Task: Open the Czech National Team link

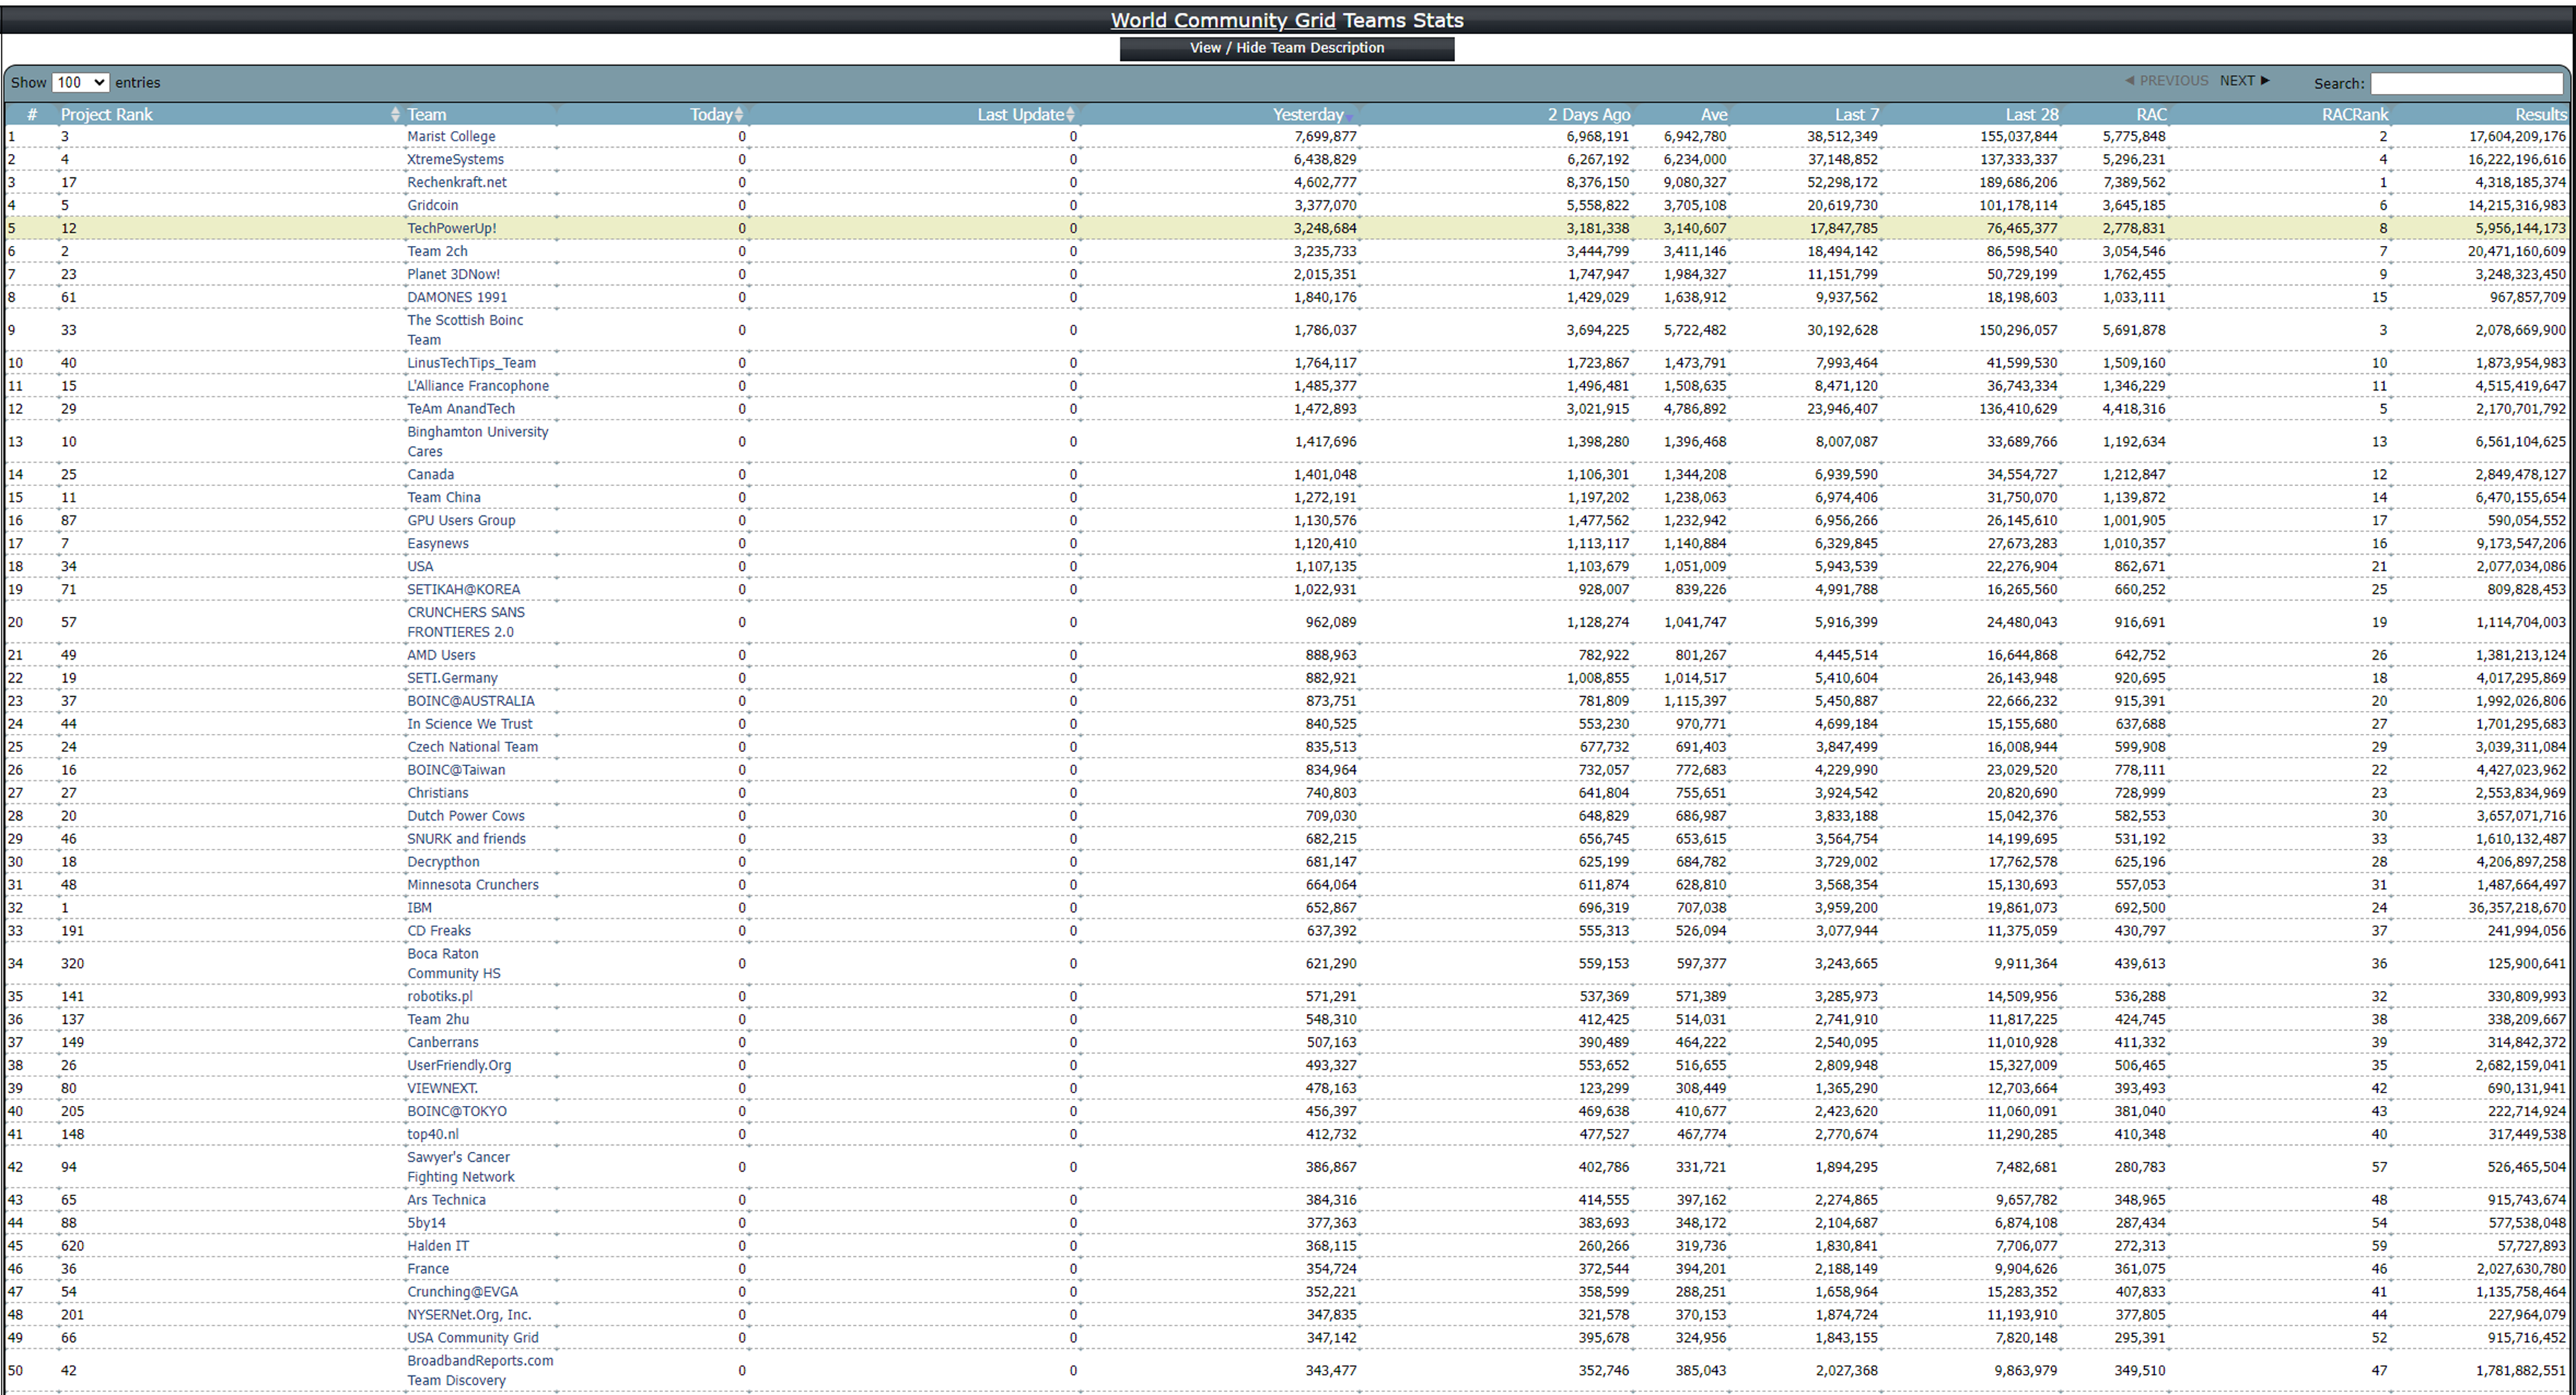Action: click(x=472, y=747)
